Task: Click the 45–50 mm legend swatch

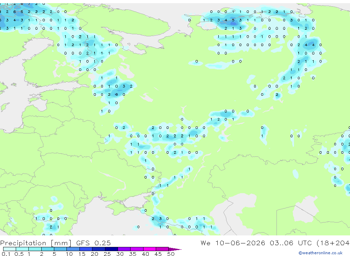Action: (x=162, y=249)
